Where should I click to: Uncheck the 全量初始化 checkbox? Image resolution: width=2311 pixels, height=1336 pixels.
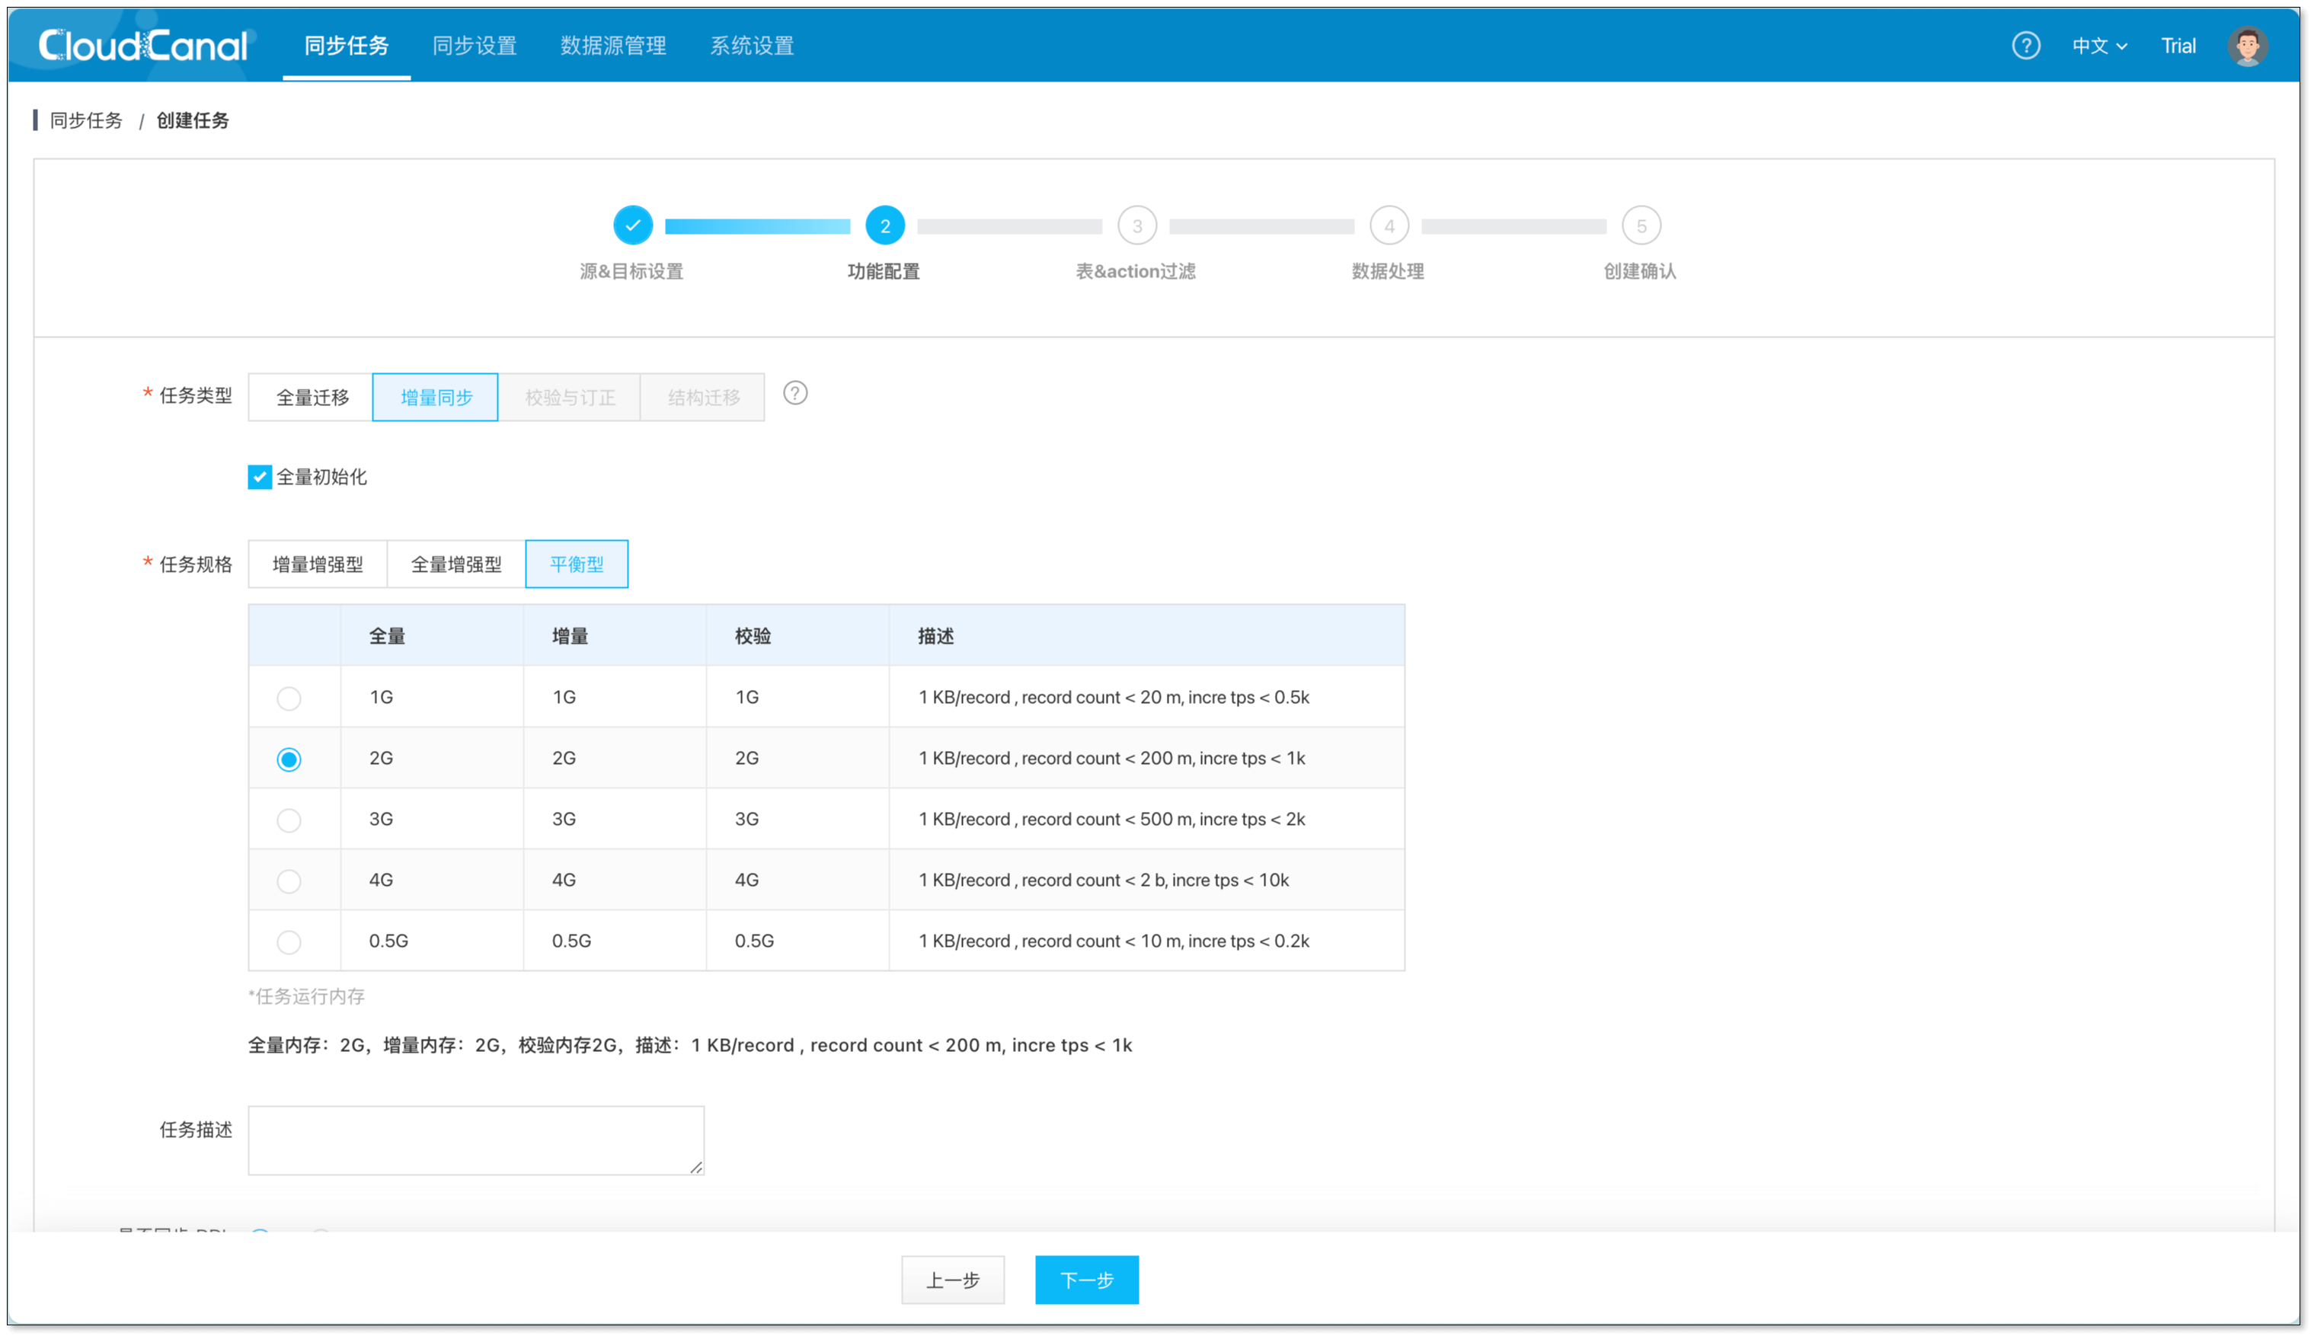point(260,477)
